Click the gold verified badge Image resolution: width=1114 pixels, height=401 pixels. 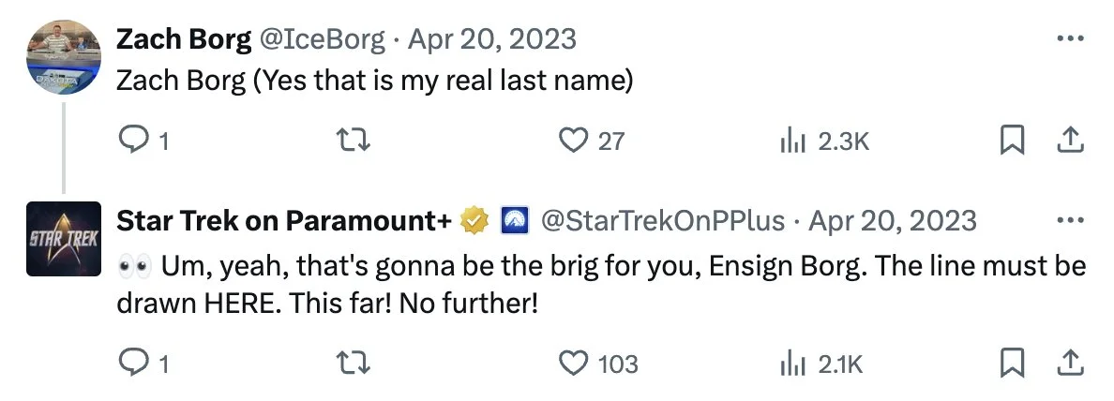[476, 221]
